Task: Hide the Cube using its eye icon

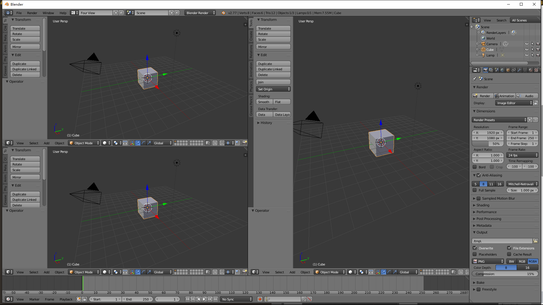Action: pos(527,49)
